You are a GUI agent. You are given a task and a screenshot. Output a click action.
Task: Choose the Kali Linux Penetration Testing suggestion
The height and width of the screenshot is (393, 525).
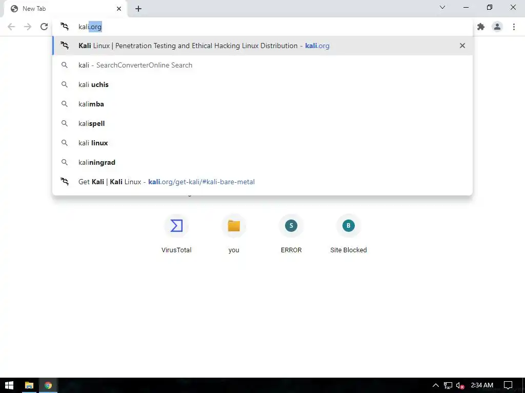pyautogui.click(x=262, y=46)
